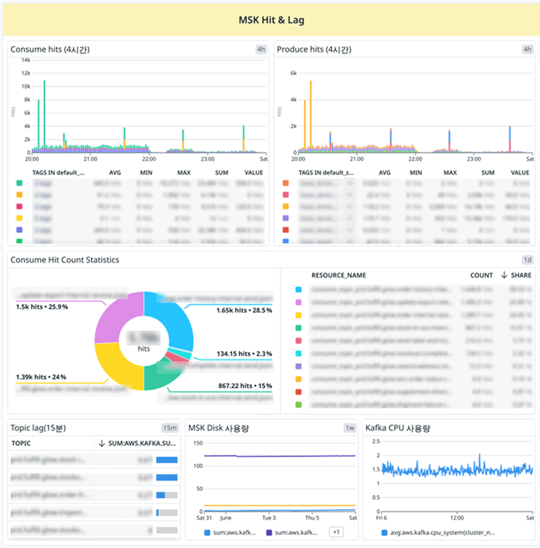Click the MIN column header in Produce hits
Screen dimensions: 540x548
click(416, 173)
